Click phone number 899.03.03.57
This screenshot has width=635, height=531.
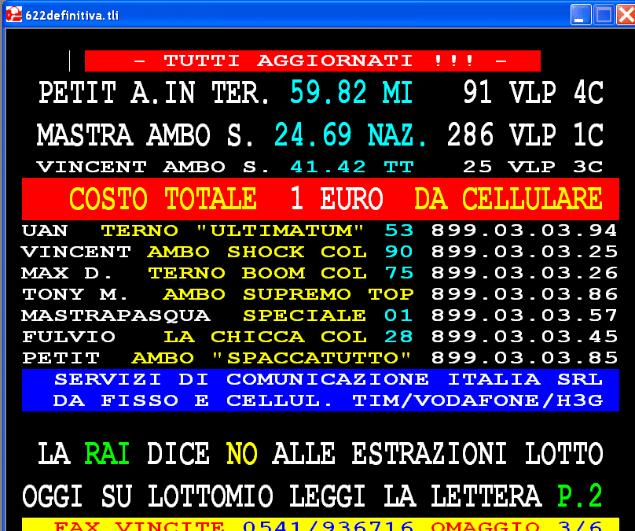pos(524,315)
